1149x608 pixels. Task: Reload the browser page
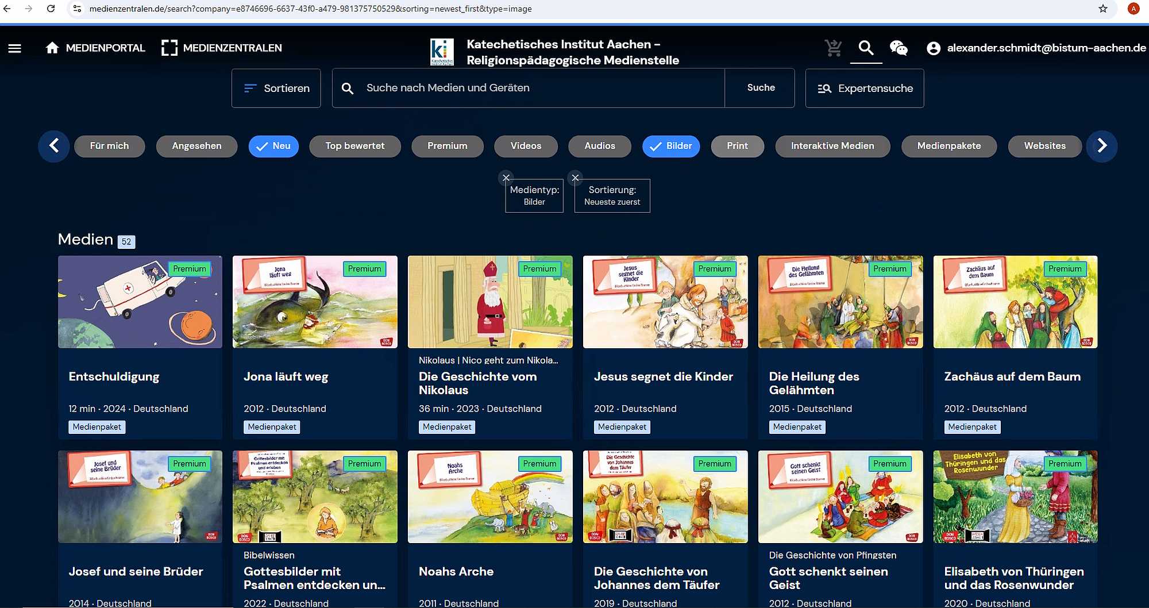(51, 9)
